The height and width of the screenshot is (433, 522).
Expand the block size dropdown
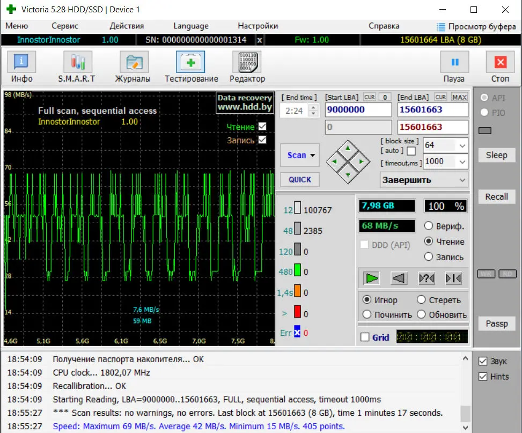(x=462, y=145)
